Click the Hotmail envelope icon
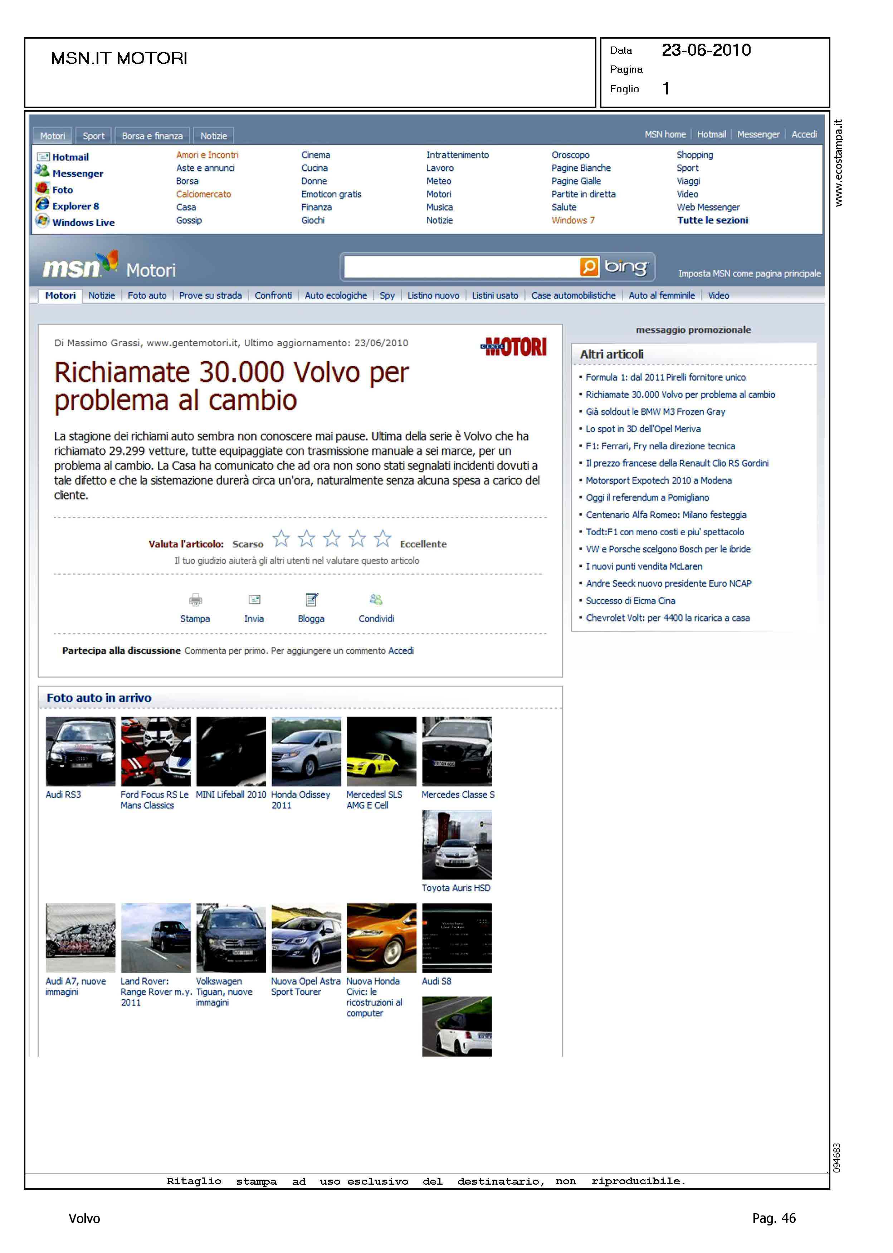Viewport: 893px width, 1253px height. click(43, 157)
